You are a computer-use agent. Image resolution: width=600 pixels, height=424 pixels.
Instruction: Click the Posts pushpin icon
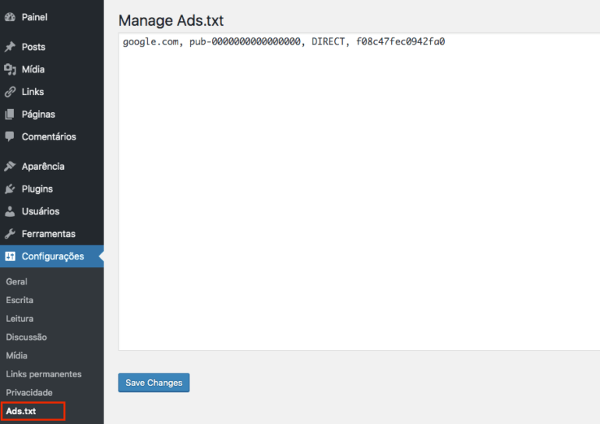(x=10, y=47)
